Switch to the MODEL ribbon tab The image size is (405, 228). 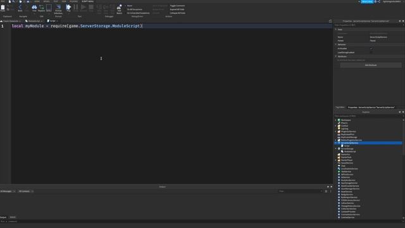click(46, 1)
